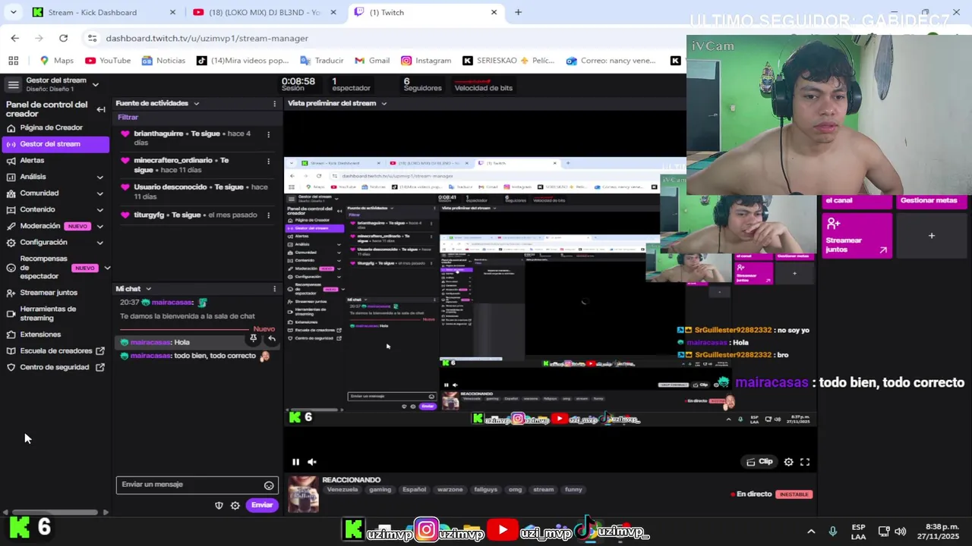Pause the stream preview playback

click(295, 462)
